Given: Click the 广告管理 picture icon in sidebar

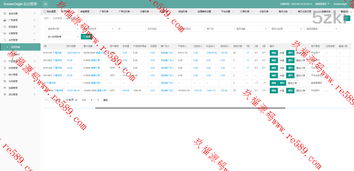Looking at the screenshot, I should 4,20.
